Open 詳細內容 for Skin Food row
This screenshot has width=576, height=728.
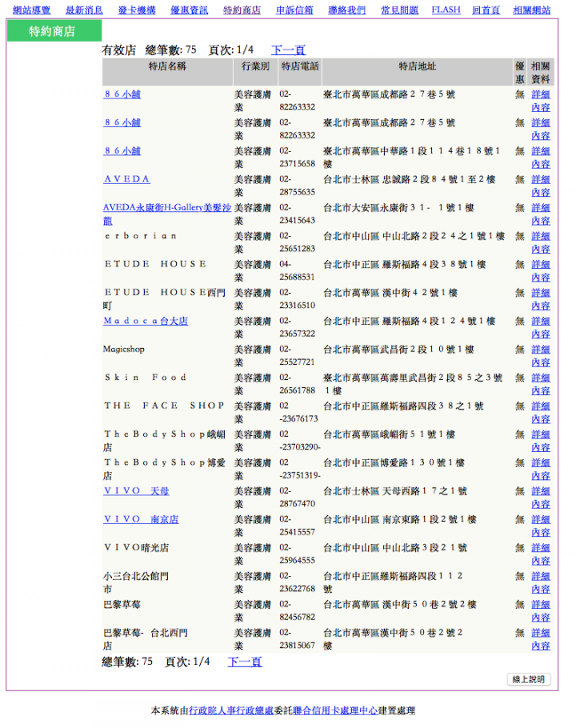[541, 384]
